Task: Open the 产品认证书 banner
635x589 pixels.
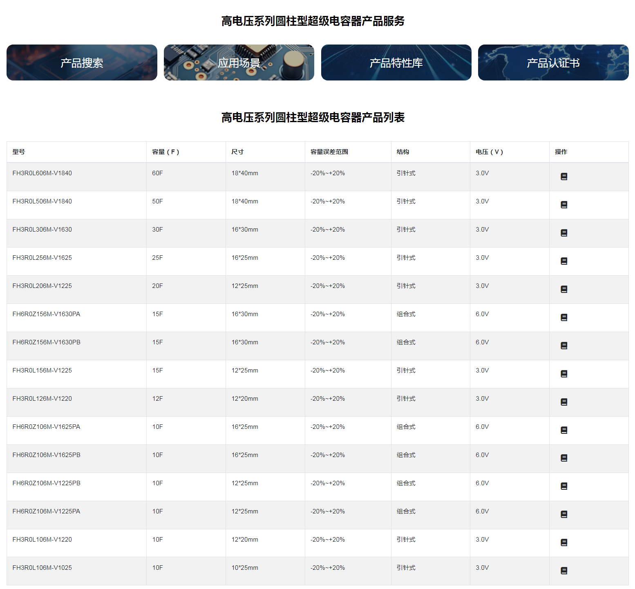Action: click(553, 62)
